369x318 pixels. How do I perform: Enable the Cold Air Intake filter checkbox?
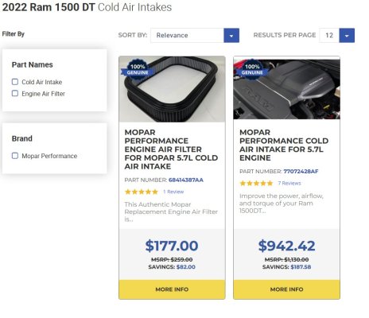tap(15, 82)
